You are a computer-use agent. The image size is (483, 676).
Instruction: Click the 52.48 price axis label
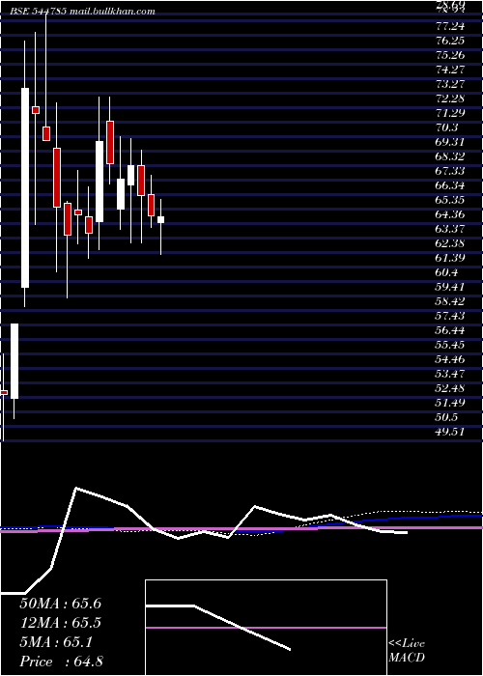450,388
